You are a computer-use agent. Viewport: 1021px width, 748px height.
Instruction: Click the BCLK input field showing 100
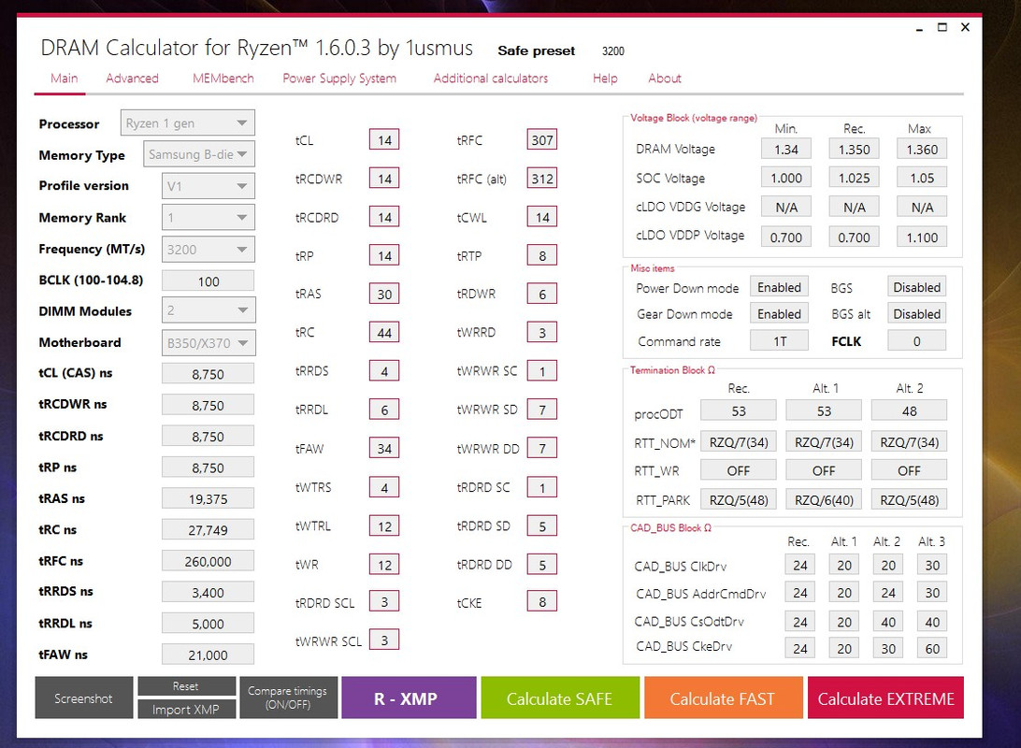208,281
